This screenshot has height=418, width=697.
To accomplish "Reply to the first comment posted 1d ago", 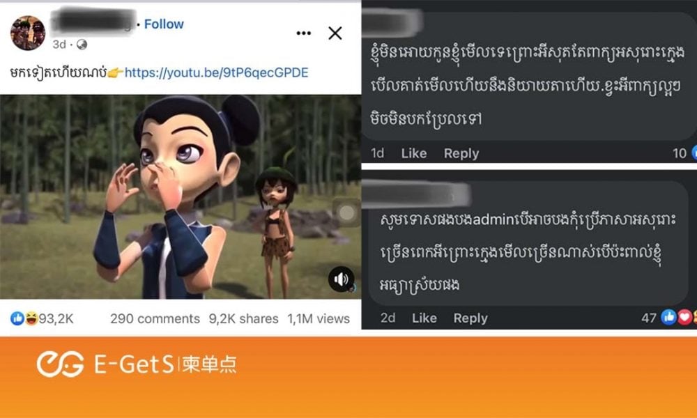I will tap(461, 153).
